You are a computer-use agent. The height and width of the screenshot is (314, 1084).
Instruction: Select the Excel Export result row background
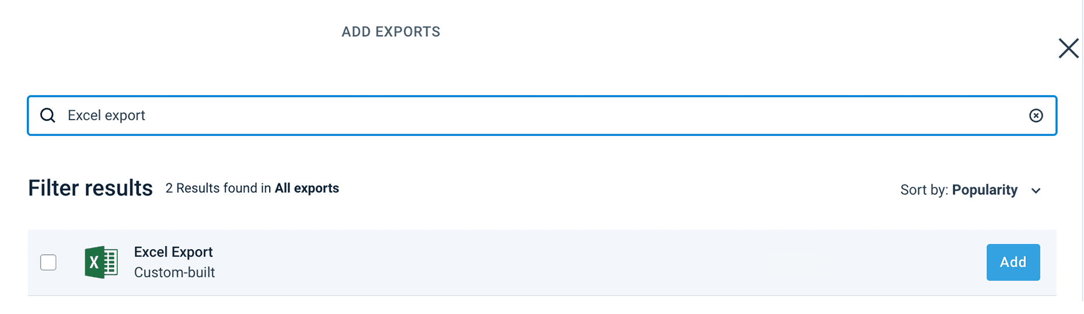pyautogui.click(x=584, y=263)
